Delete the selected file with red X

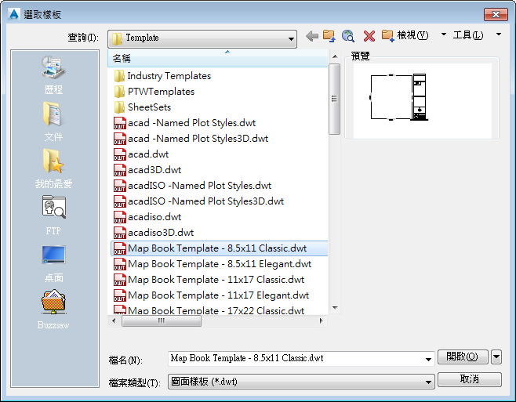pyautogui.click(x=369, y=36)
